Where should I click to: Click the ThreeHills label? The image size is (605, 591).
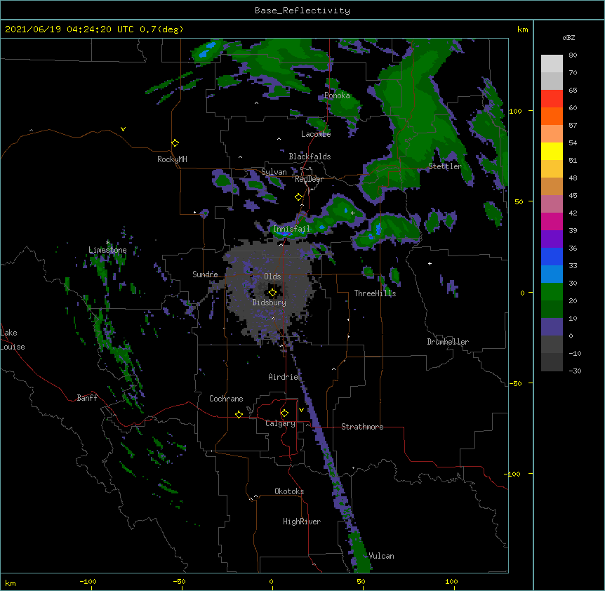[x=375, y=293]
